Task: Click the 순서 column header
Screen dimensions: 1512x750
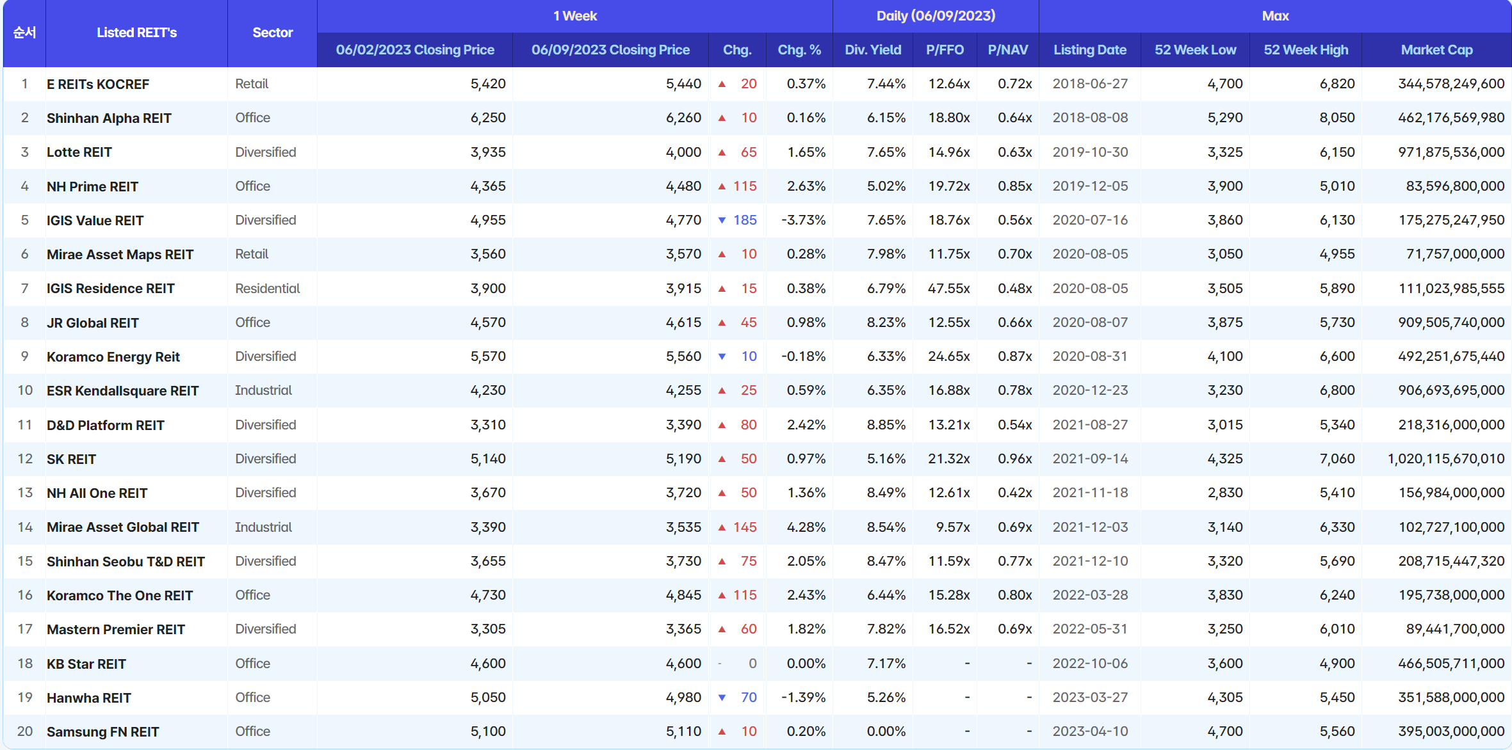Action: click(24, 33)
